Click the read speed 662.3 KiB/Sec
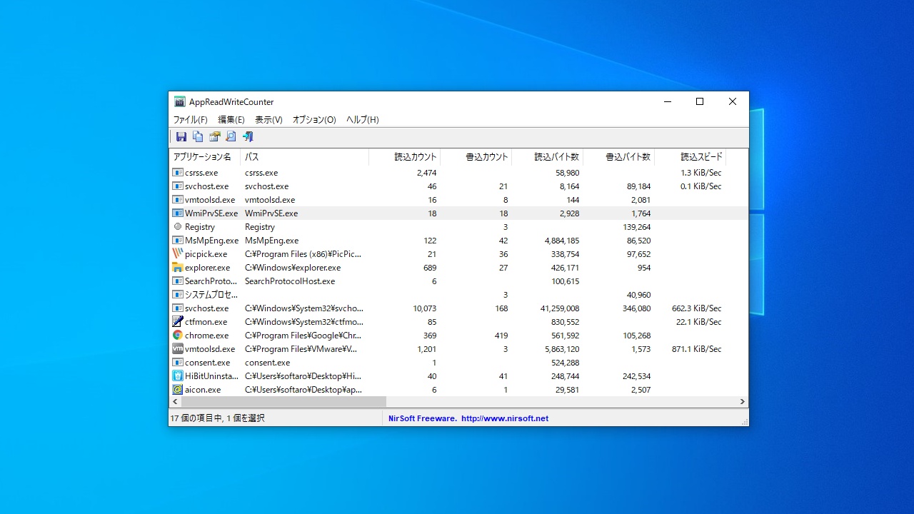This screenshot has height=514, width=914. (697, 308)
